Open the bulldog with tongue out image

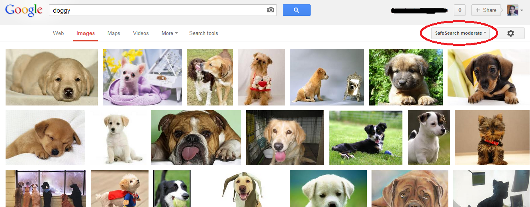196,138
